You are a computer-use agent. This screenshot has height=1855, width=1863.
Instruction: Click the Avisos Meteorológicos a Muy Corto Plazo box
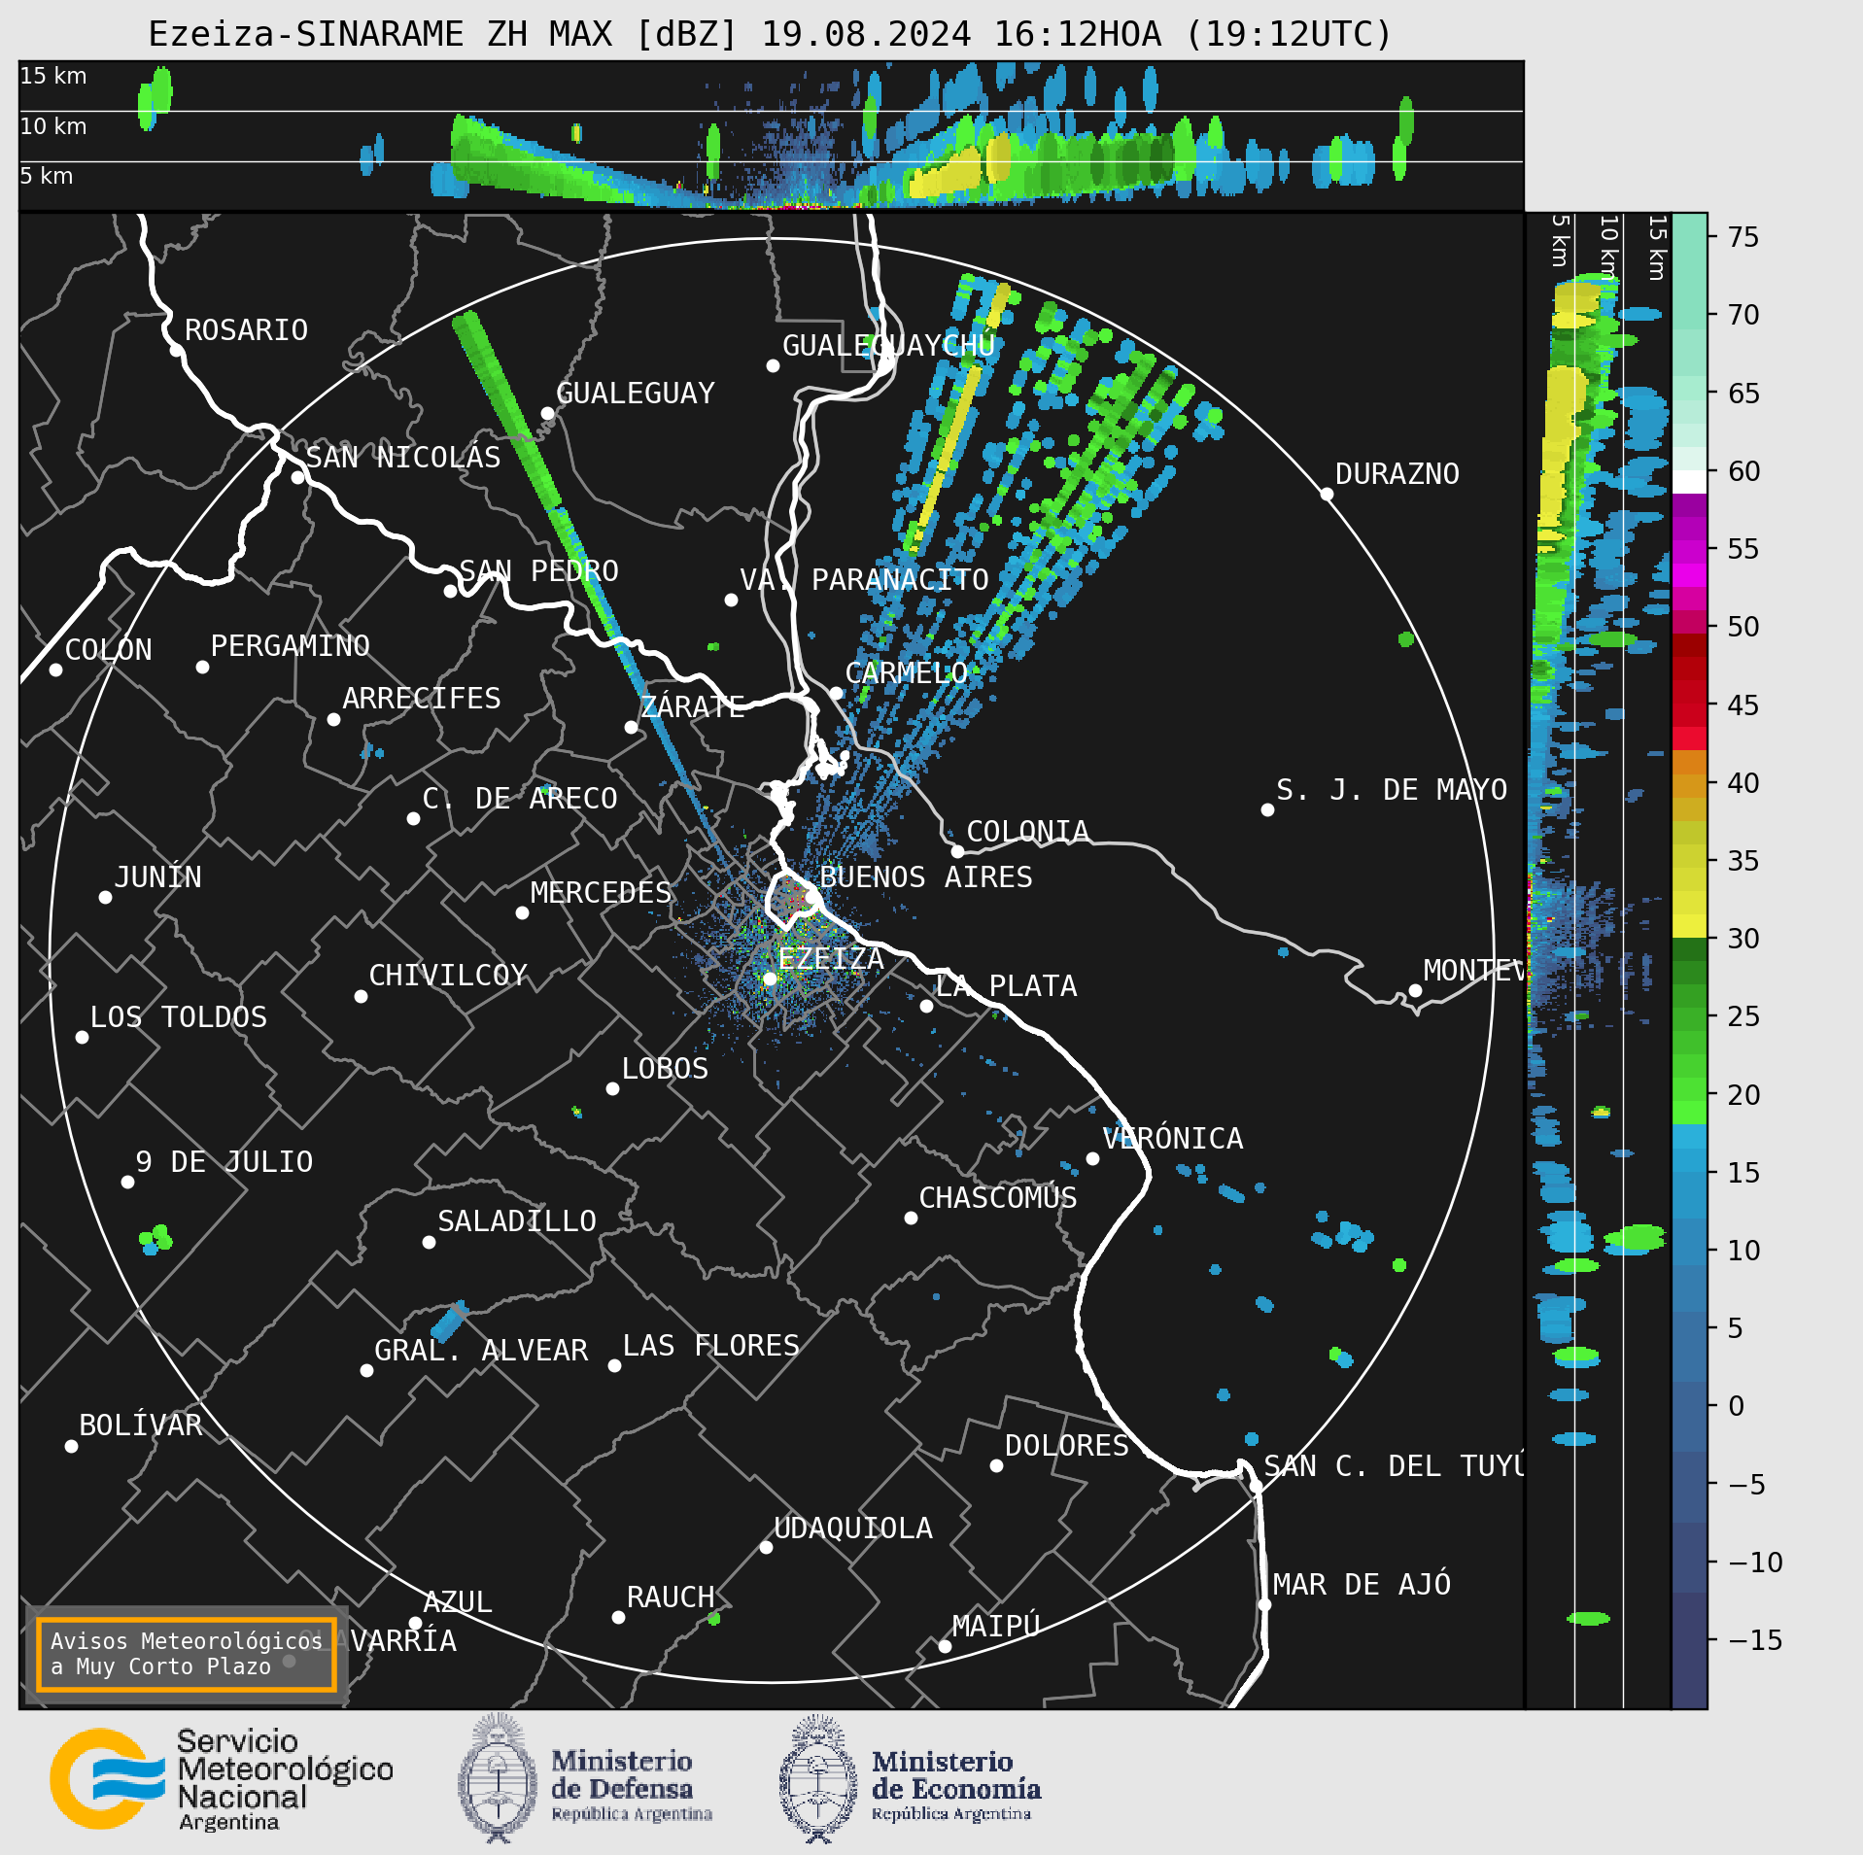click(x=186, y=1654)
